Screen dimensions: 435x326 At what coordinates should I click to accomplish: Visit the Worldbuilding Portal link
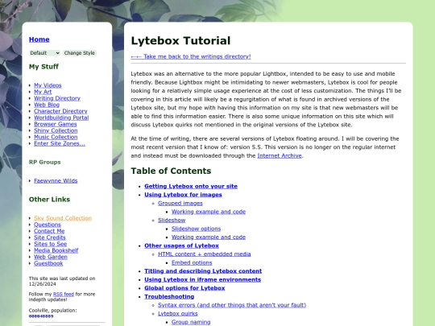(x=61, y=118)
